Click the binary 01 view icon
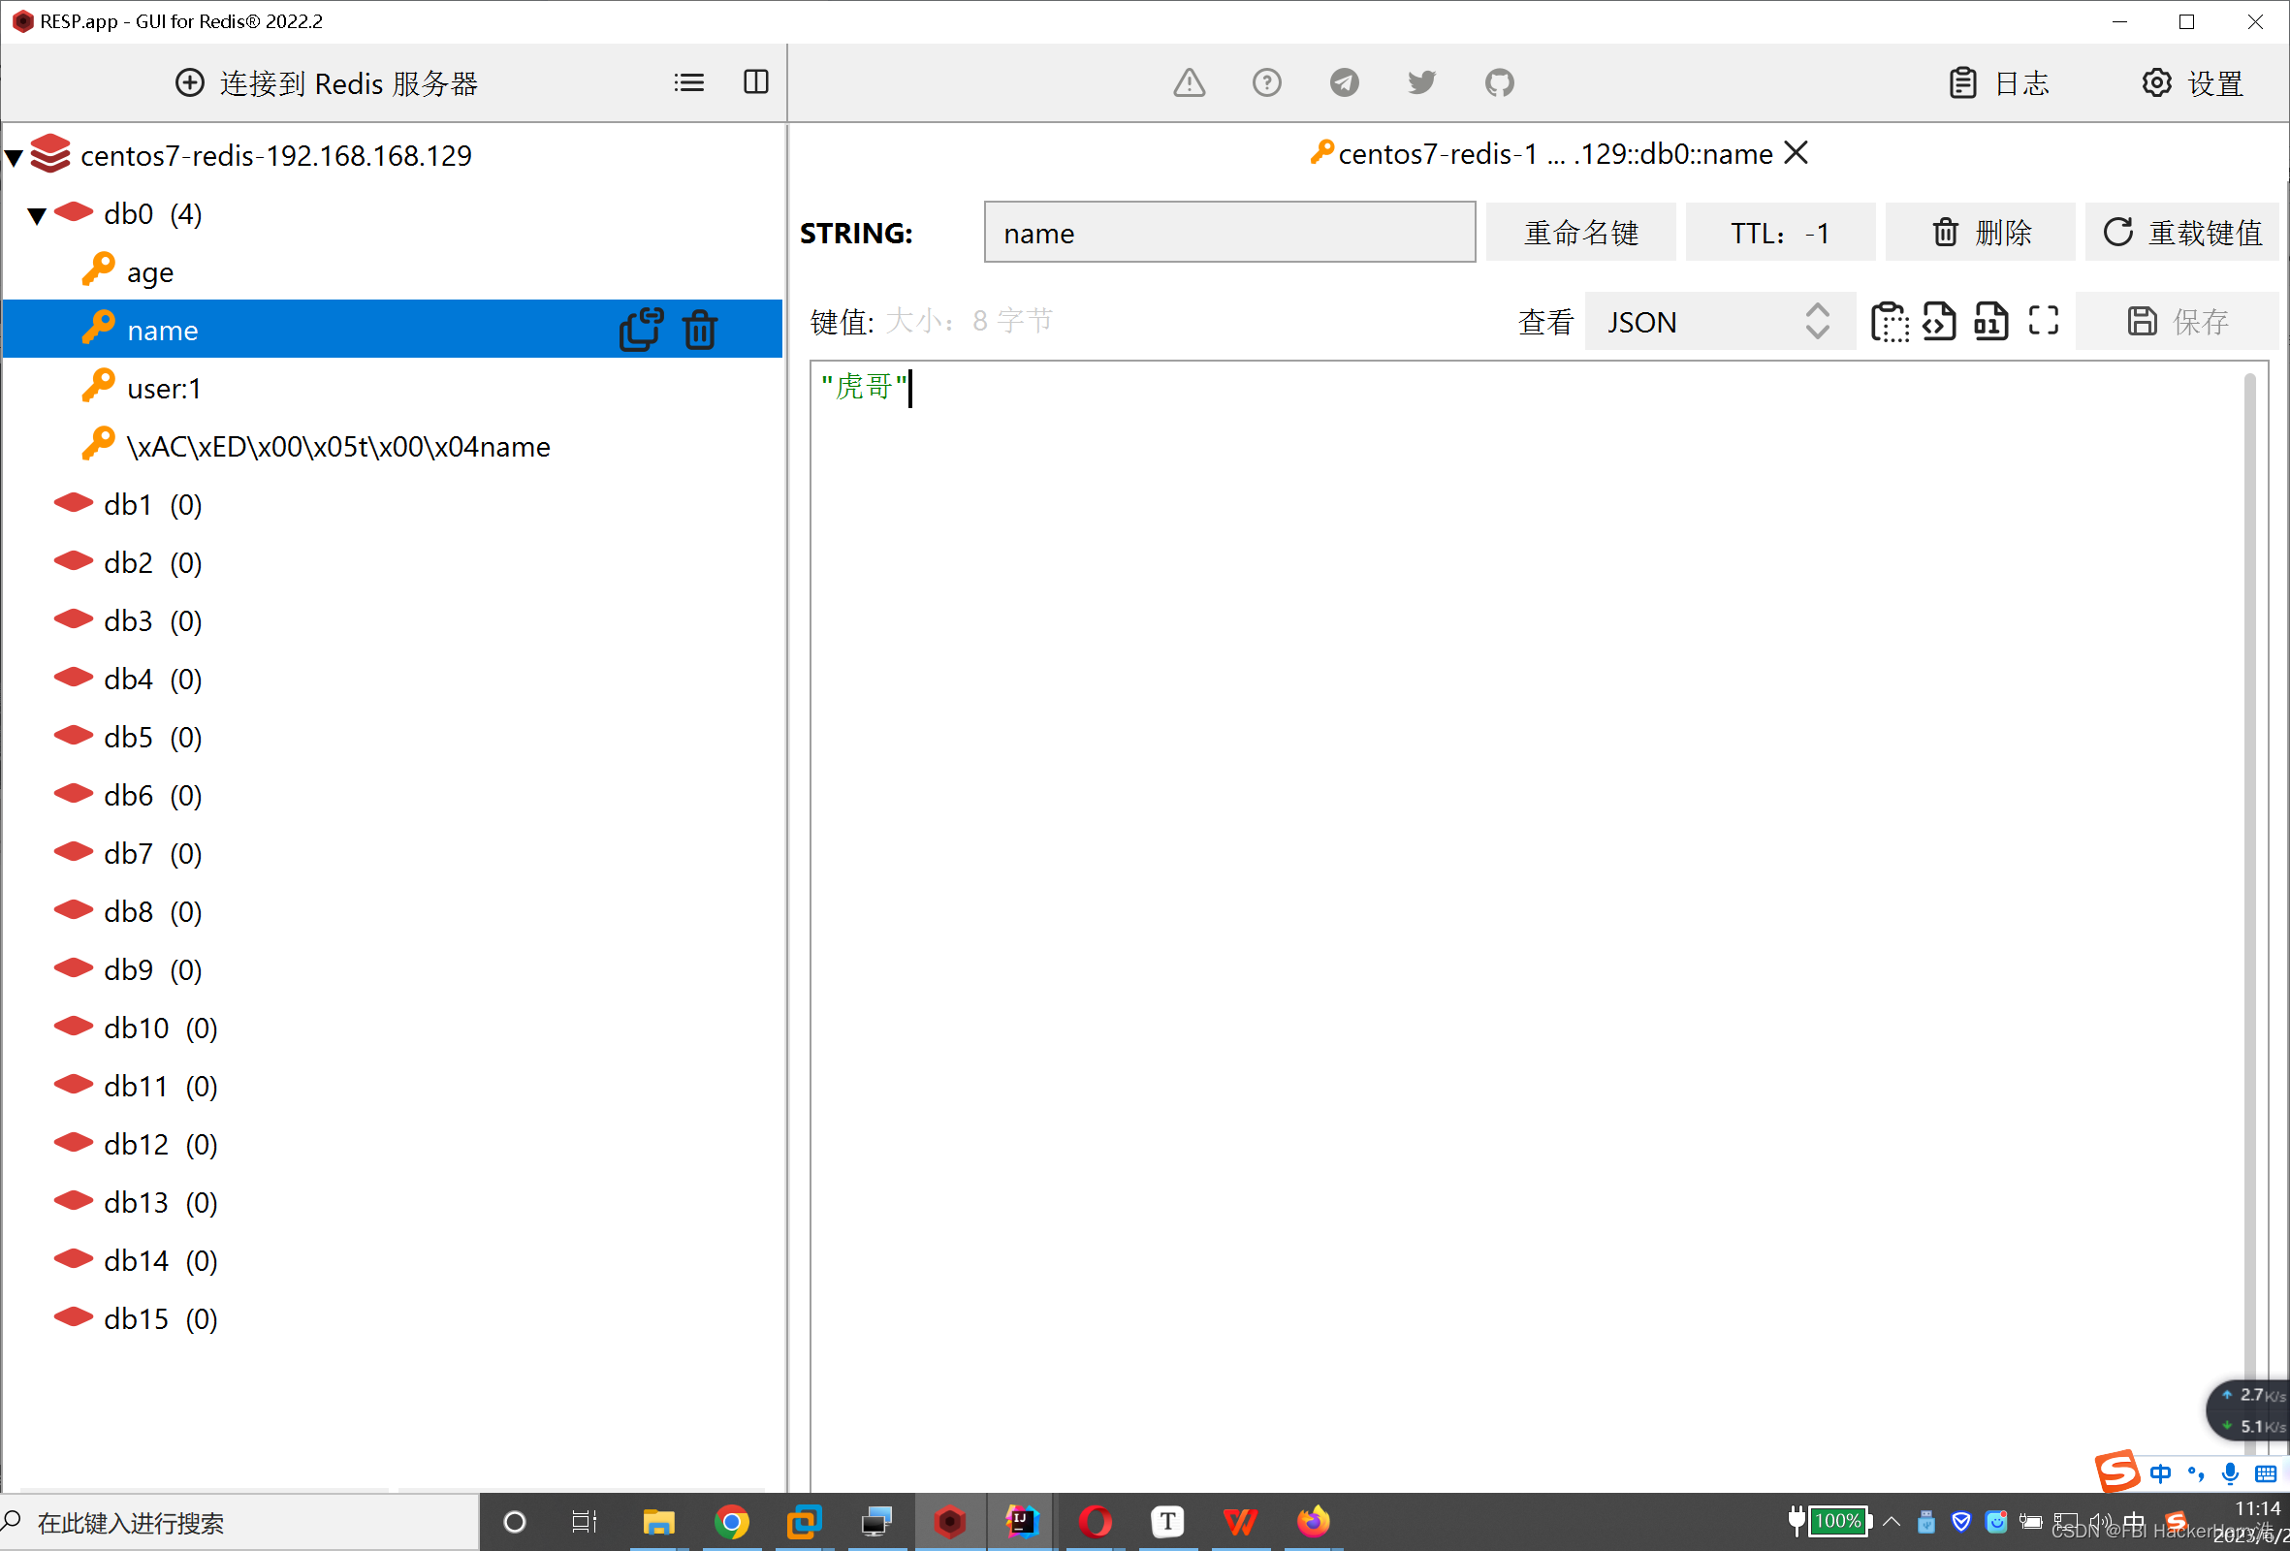Viewport: 2290px width, 1551px height. (1990, 321)
